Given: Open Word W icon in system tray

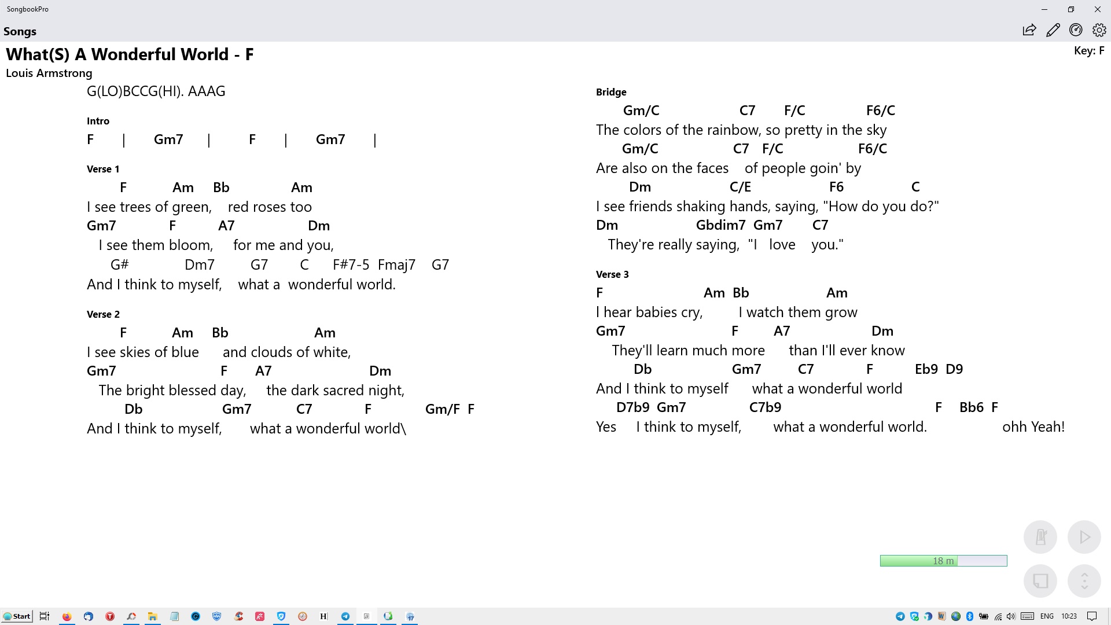Looking at the screenshot, I should (942, 616).
